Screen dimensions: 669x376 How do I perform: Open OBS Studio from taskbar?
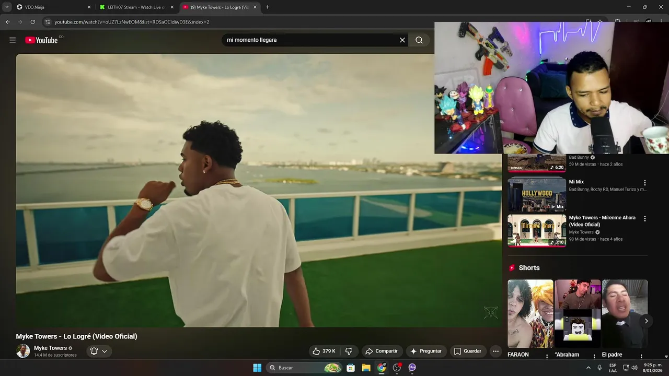pyautogui.click(x=397, y=368)
